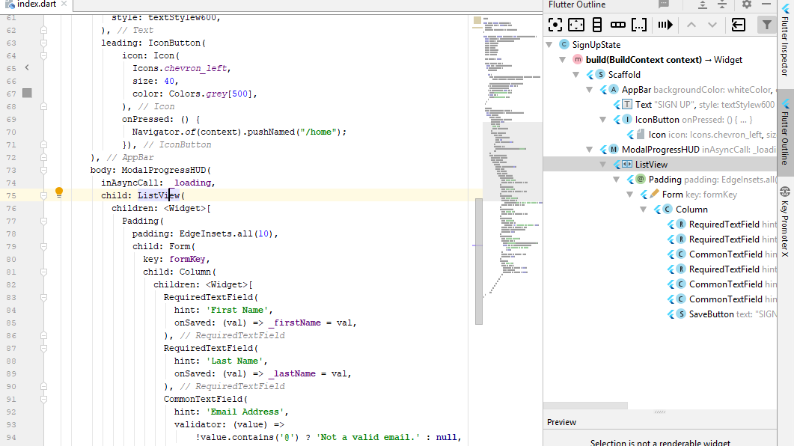Click the Move Widget Up arrow
This screenshot has width=794, height=446.
point(691,25)
